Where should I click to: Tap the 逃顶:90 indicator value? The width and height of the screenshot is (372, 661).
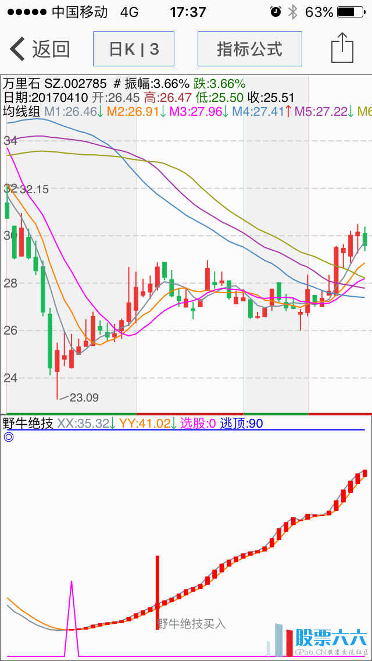click(241, 423)
